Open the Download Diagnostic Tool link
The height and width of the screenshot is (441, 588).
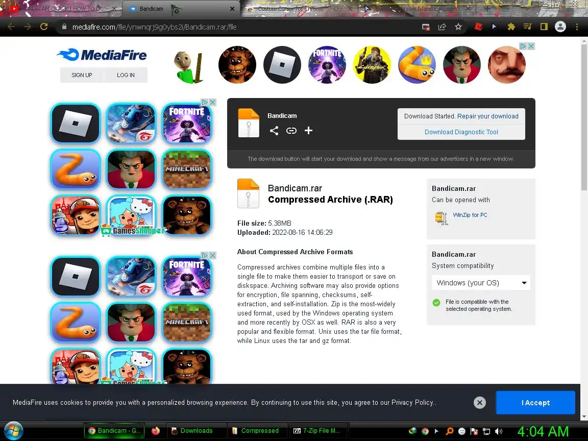click(461, 132)
